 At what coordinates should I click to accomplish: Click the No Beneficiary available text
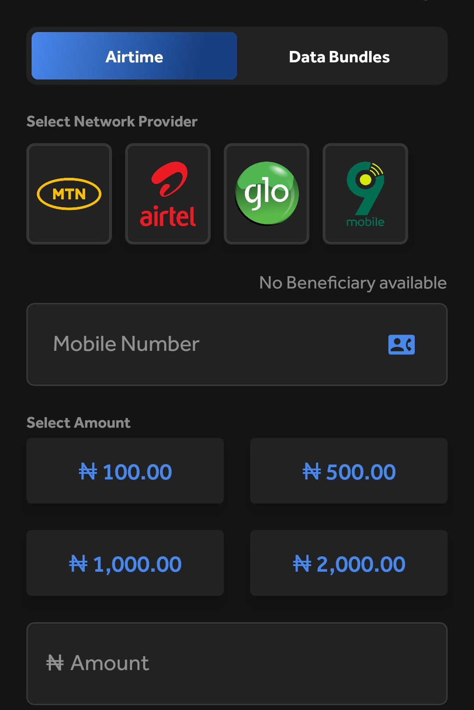coord(353,283)
